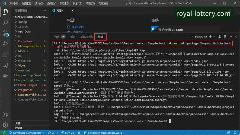Click the remote window status bar icon
The image size is (240, 135).
pos(4,133)
